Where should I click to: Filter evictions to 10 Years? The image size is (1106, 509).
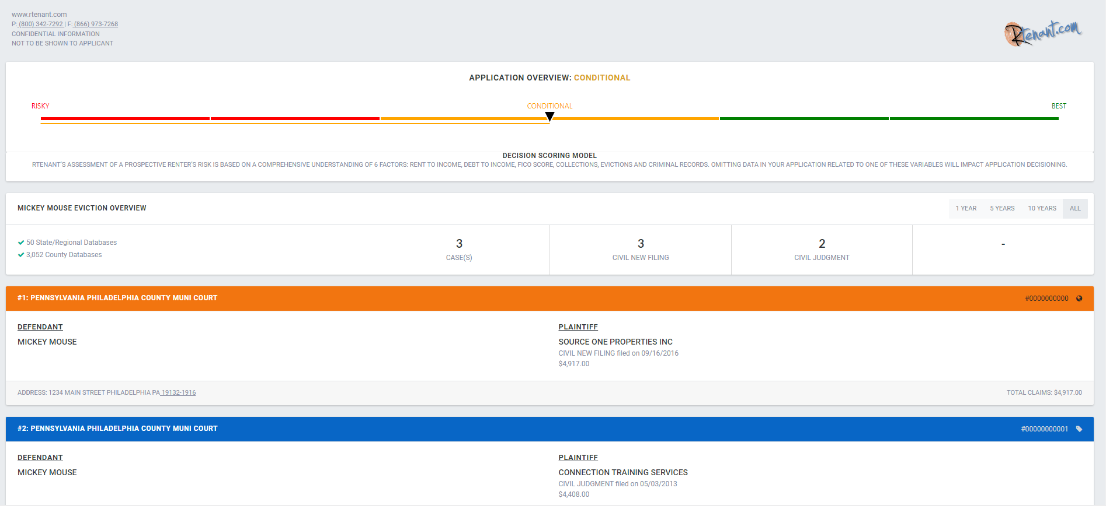tap(1042, 209)
